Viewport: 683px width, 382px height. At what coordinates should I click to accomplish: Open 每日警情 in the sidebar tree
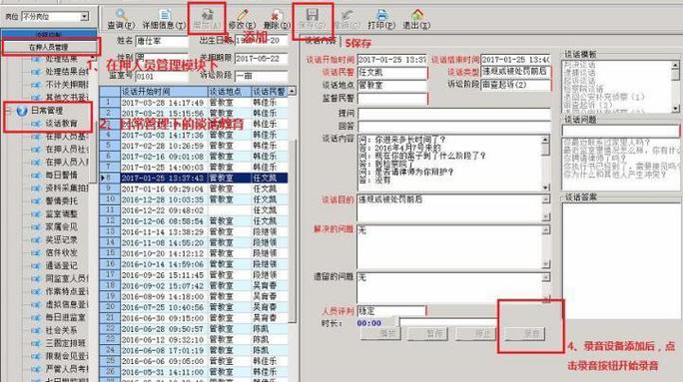62,175
